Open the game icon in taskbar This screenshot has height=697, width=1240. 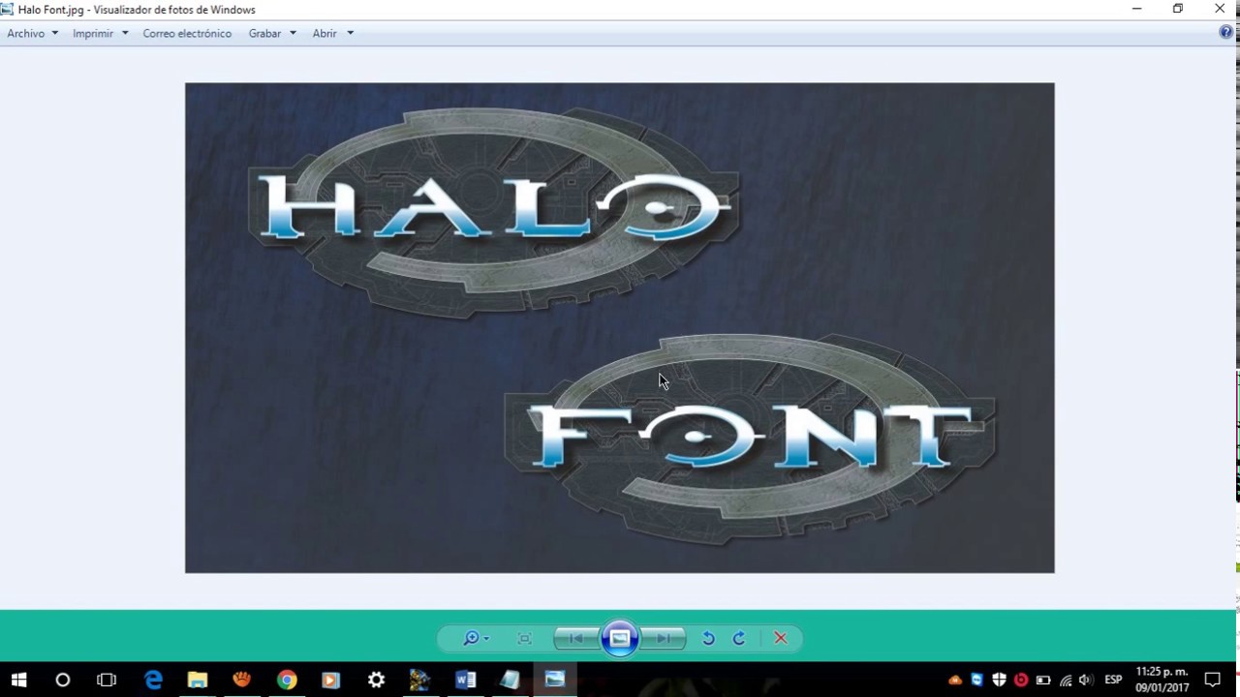point(420,680)
